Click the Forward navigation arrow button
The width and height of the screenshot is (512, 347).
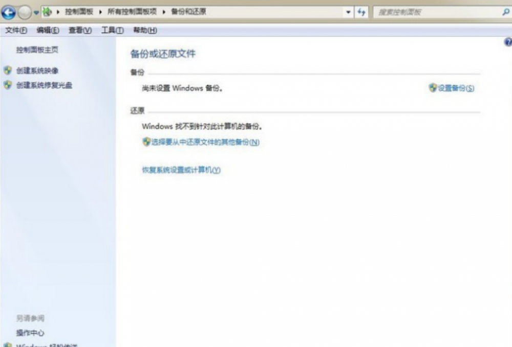point(25,13)
